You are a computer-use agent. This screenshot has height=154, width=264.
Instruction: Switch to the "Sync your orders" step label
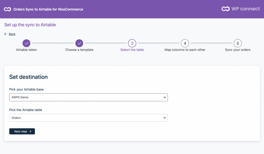click(x=238, y=50)
